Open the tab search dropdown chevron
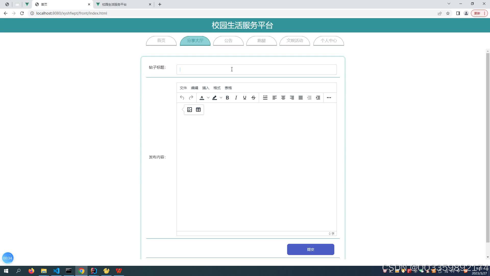This screenshot has height=276, width=490. (449, 4)
